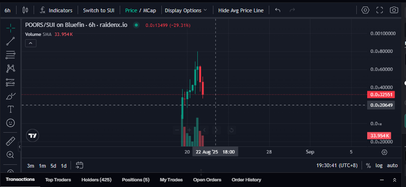Open timezone menu at 19:30:41 (UTC+8)
406x187 pixels.
click(337, 166)
